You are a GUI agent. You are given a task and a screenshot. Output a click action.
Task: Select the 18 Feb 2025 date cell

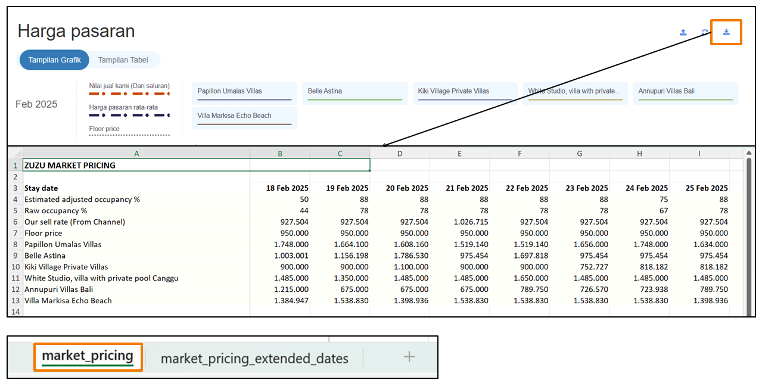280,188
